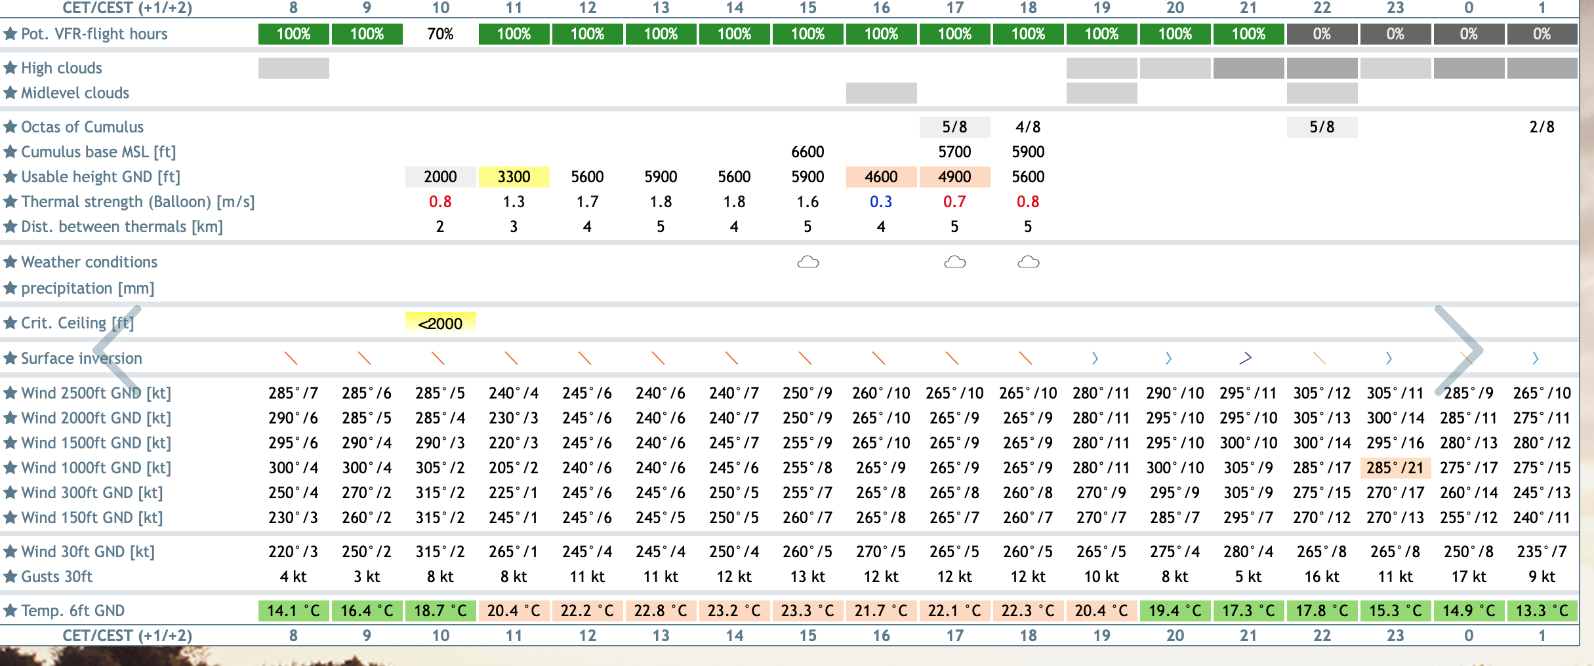Click the star beside Pot. VFR-flight hours

(10, 34)
